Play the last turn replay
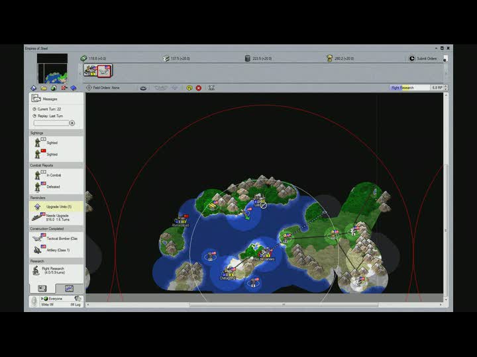 (72, 123)
